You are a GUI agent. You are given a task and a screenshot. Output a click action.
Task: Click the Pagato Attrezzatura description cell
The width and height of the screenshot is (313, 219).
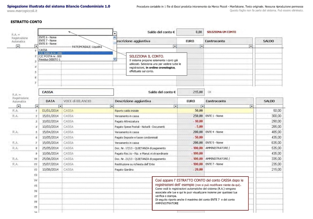pos(145,121)
